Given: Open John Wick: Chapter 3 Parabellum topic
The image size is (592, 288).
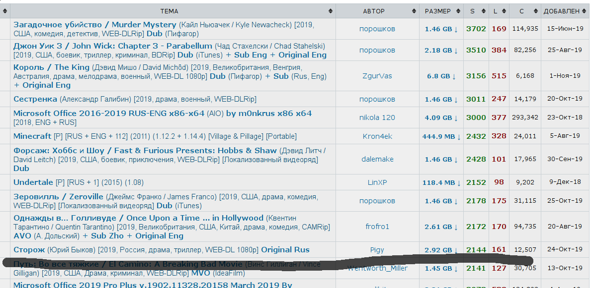Looking at the screenshot, I should pyautogui.click(x=112, y=46).
